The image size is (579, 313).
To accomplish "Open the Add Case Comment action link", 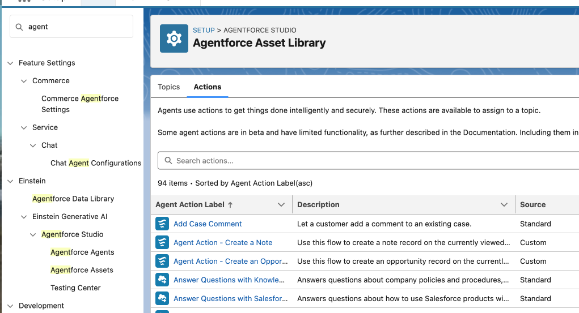I will [208, 224].
